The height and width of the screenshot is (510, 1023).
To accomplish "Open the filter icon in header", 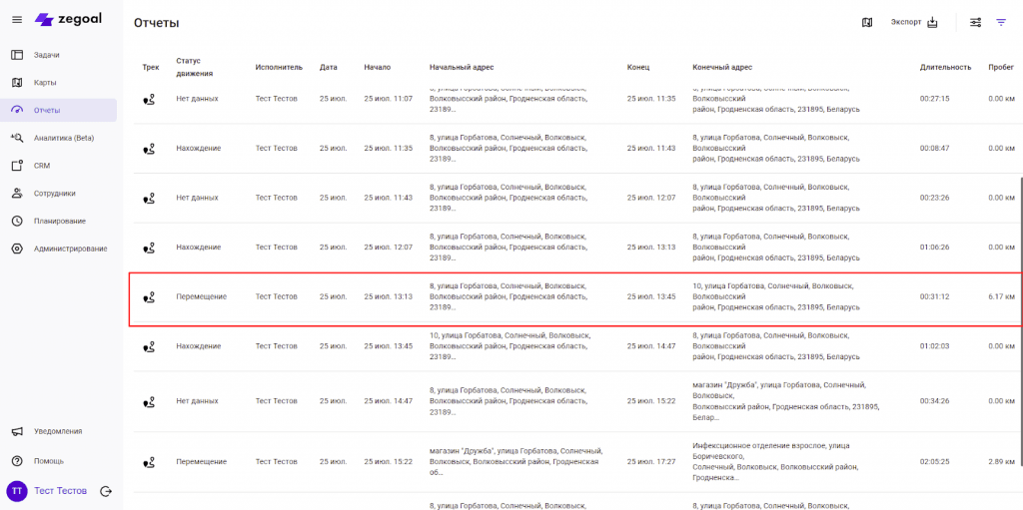I will [1001, 22].
